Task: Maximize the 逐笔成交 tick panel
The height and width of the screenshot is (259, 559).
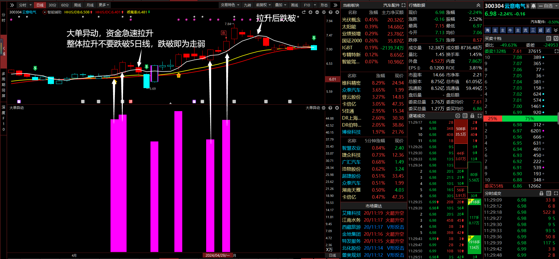Action: coord(479,116)
